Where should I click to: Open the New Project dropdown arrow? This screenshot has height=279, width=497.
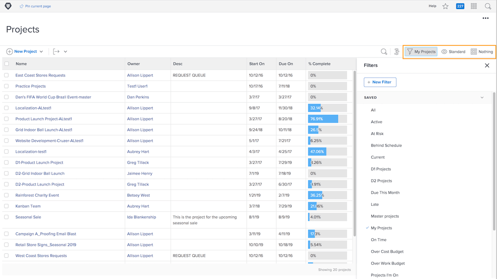[41, 51]
